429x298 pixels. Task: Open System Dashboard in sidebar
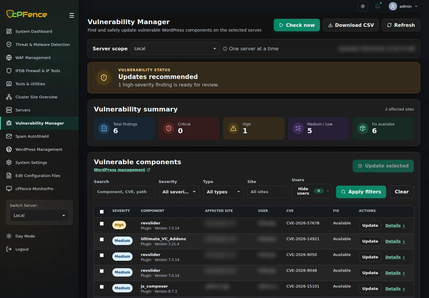pyautogui.click(x=39, y=31)
